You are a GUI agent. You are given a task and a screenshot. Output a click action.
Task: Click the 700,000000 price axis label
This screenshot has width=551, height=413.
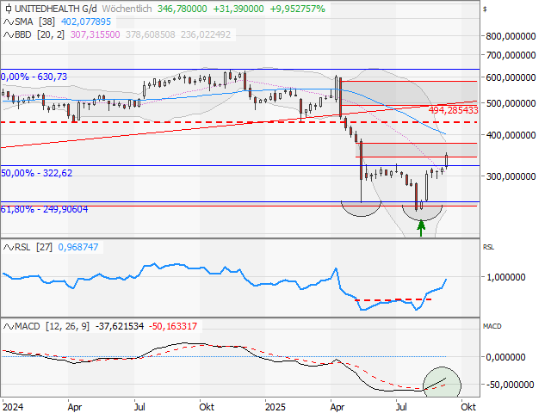pyautogui.click(x=511, y=55)
